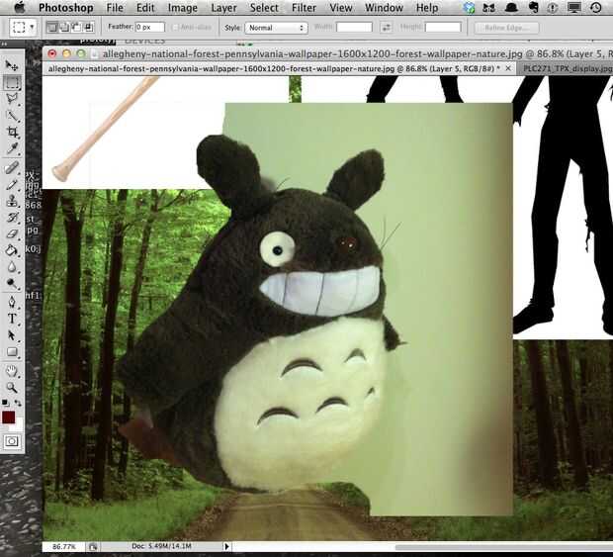Image resolution: width=613 pixels, height=557 pixels.
Task: Select the Pen tool
Action: tap(12, 303)
